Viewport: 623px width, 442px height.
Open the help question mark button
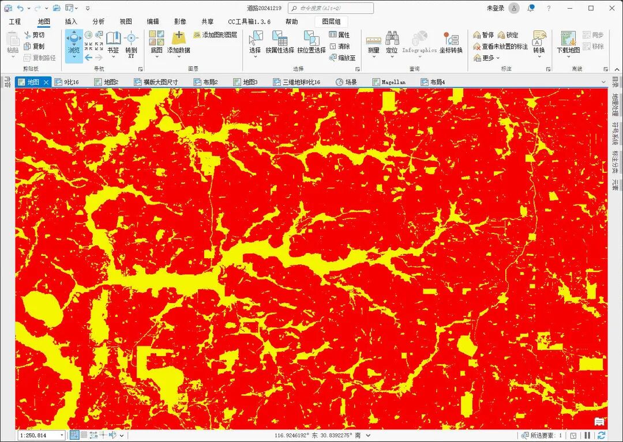coord(549,8)
